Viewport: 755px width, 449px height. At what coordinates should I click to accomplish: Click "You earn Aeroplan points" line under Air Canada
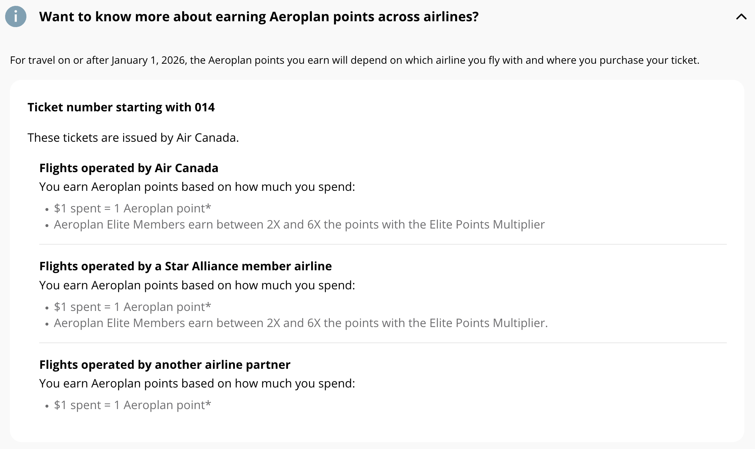(x=197, y=187)
